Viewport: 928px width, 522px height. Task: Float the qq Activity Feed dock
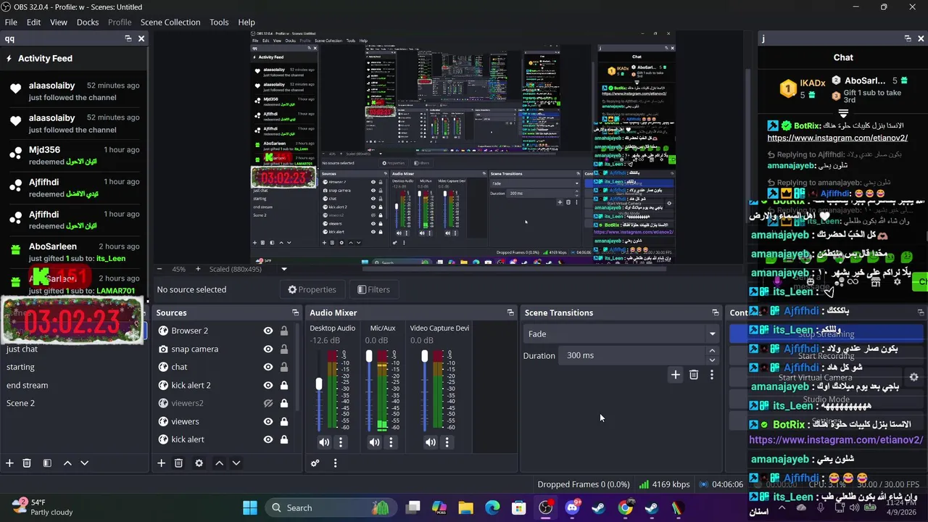[x=128, y=38]
